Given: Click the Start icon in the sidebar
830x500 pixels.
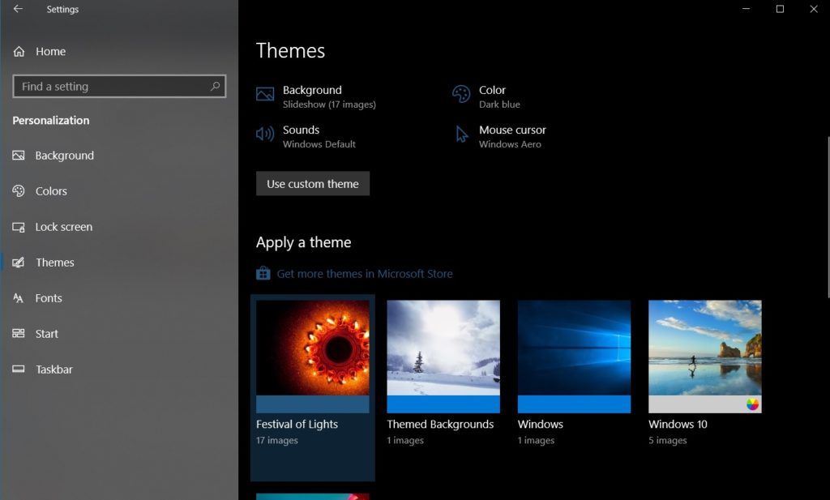Looking at the screenshot, I should [x=18, y=334].
